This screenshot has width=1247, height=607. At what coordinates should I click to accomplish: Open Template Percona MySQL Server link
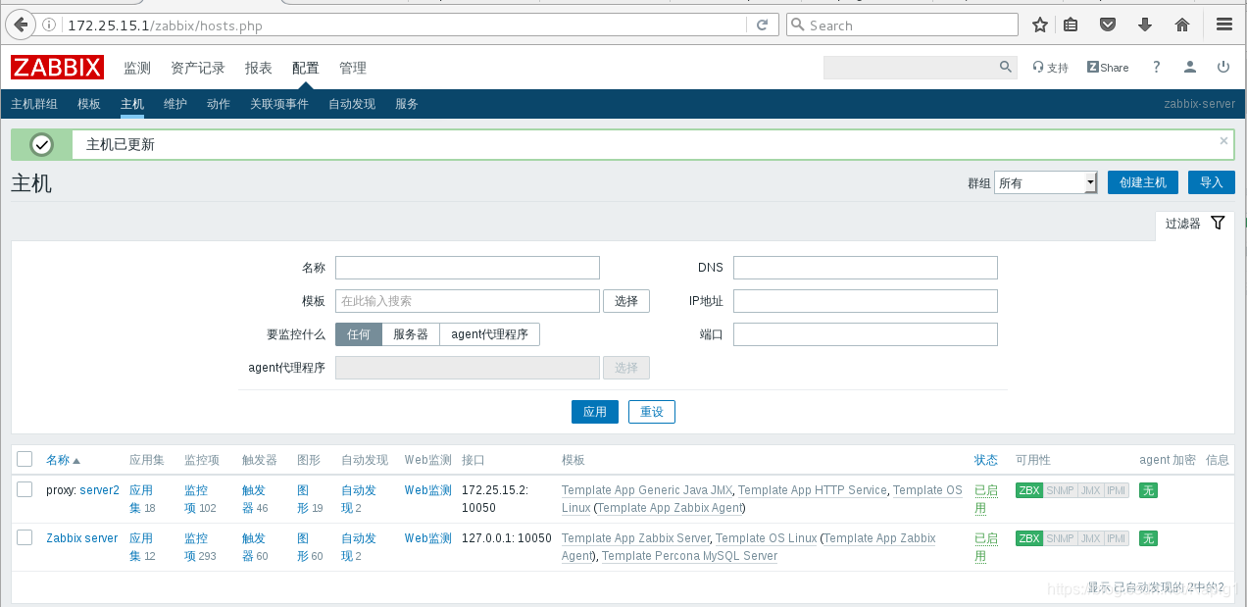tap(689, 556)
